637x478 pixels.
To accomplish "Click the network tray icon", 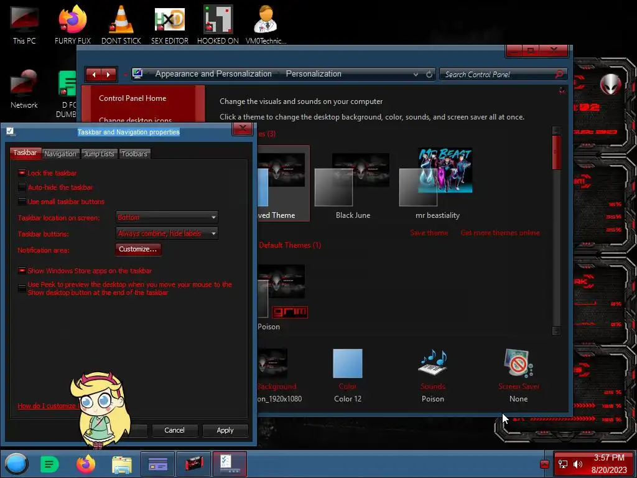I will (562, 464).
